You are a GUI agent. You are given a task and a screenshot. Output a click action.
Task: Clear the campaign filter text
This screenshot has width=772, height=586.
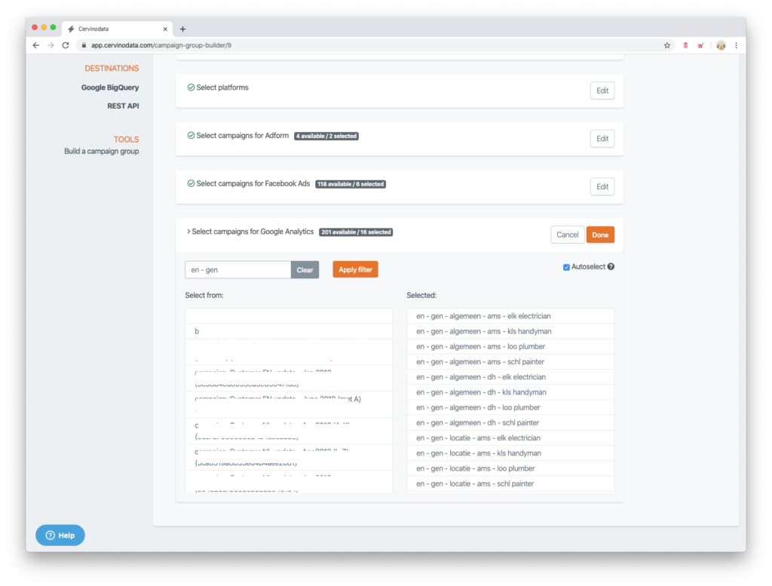point(305,270)
